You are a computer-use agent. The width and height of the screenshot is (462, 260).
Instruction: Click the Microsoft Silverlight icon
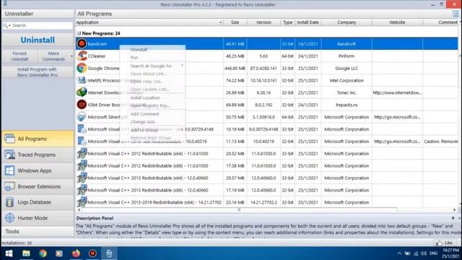[82, 117]
